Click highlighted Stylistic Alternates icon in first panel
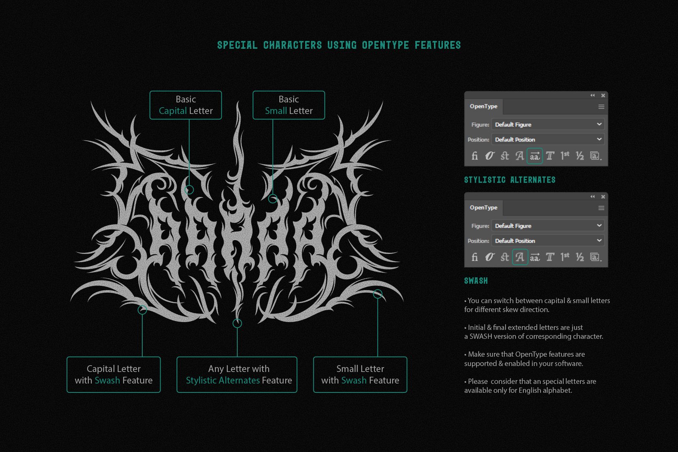The width and height of the screenshot is (678, 452). click(535, 156)
